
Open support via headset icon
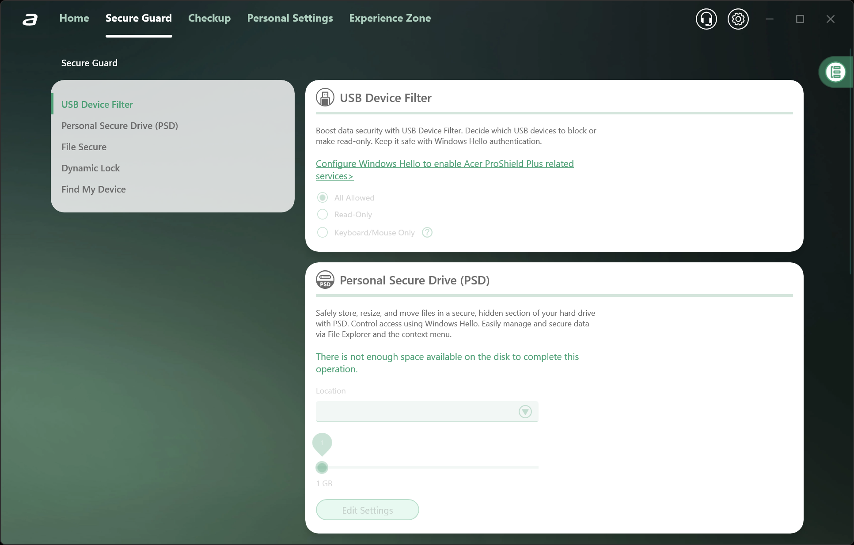(706, 19)
